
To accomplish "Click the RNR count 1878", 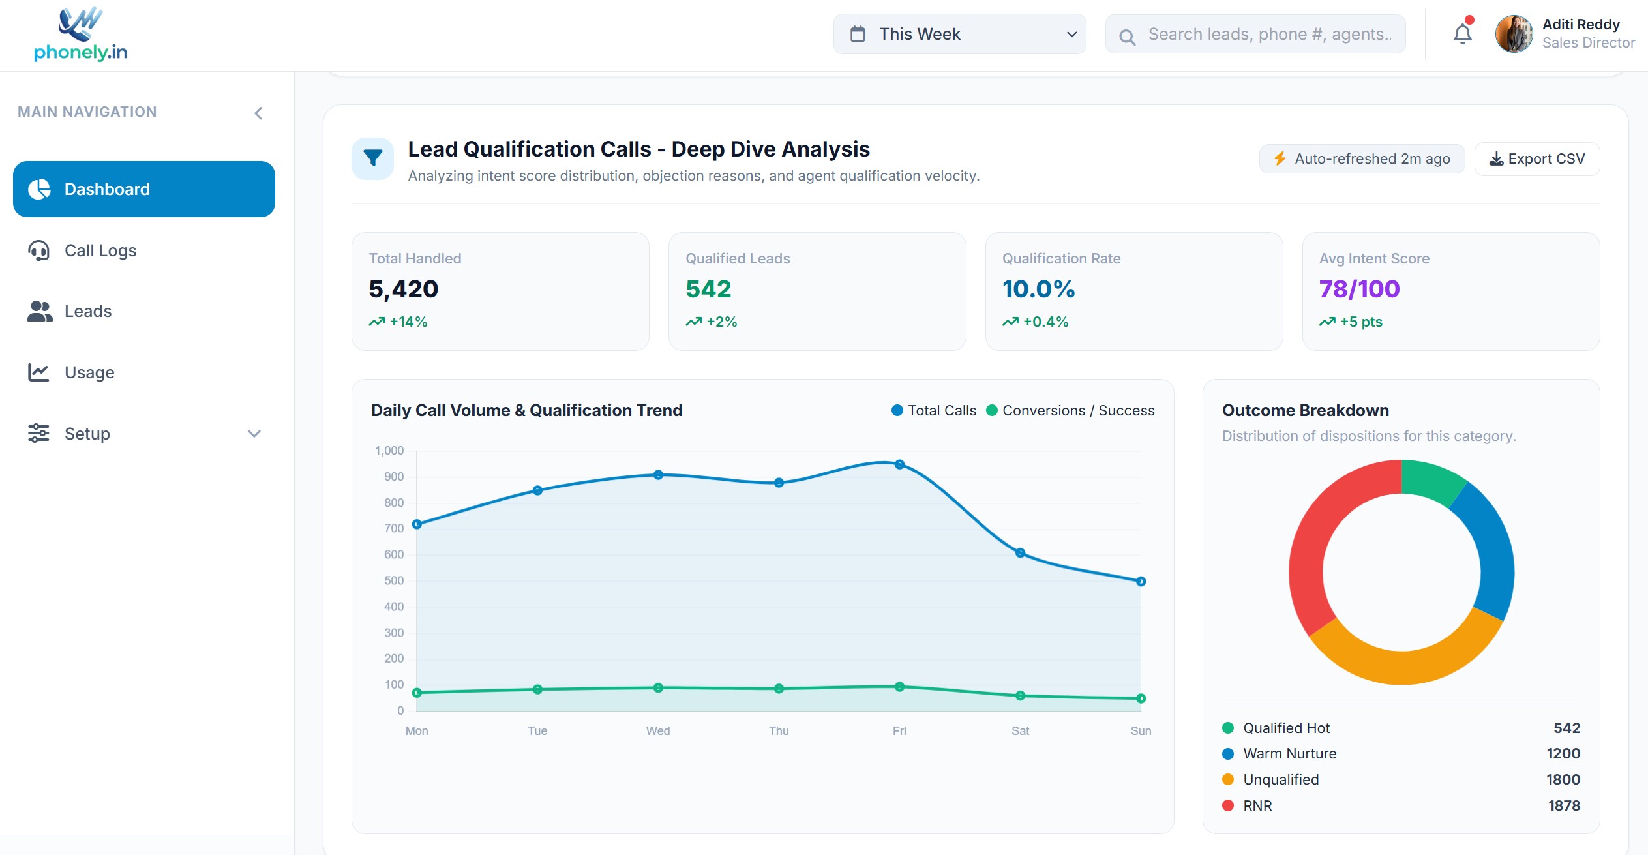I will [x=1564, y=806].
